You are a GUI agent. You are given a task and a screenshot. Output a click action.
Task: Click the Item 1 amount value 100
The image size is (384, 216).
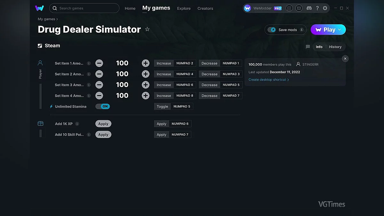click(x=122, y=63)
